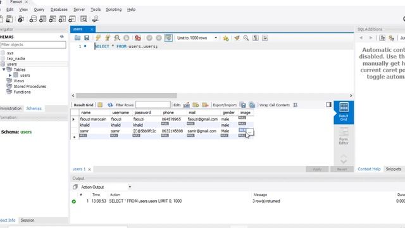This screenshot has height=228, width=405.
Task: Click Create new table icon
Action: 42,19
